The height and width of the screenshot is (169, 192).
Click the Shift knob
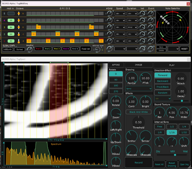[184, 142]
